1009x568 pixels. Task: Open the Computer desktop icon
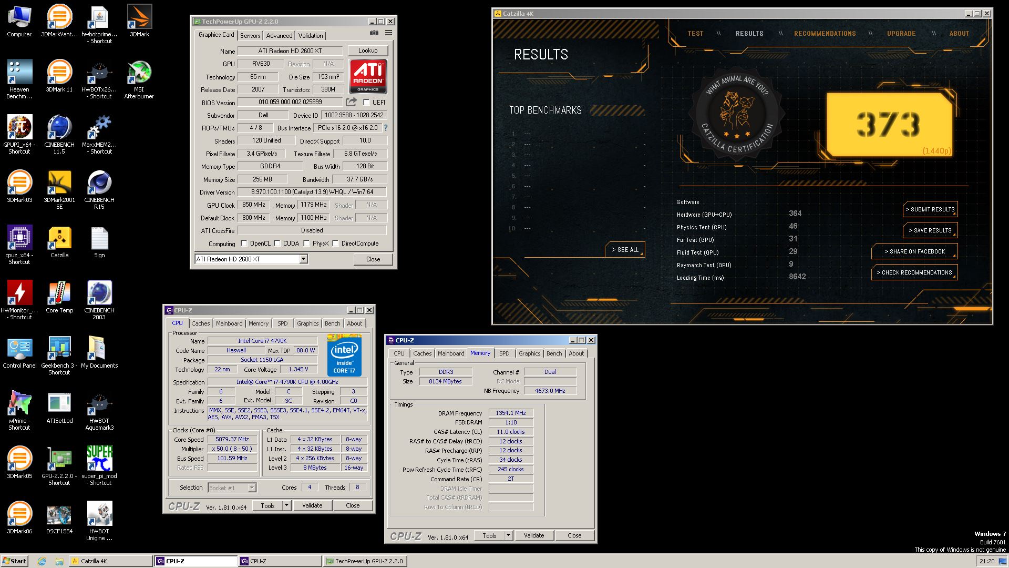(19, 21)
